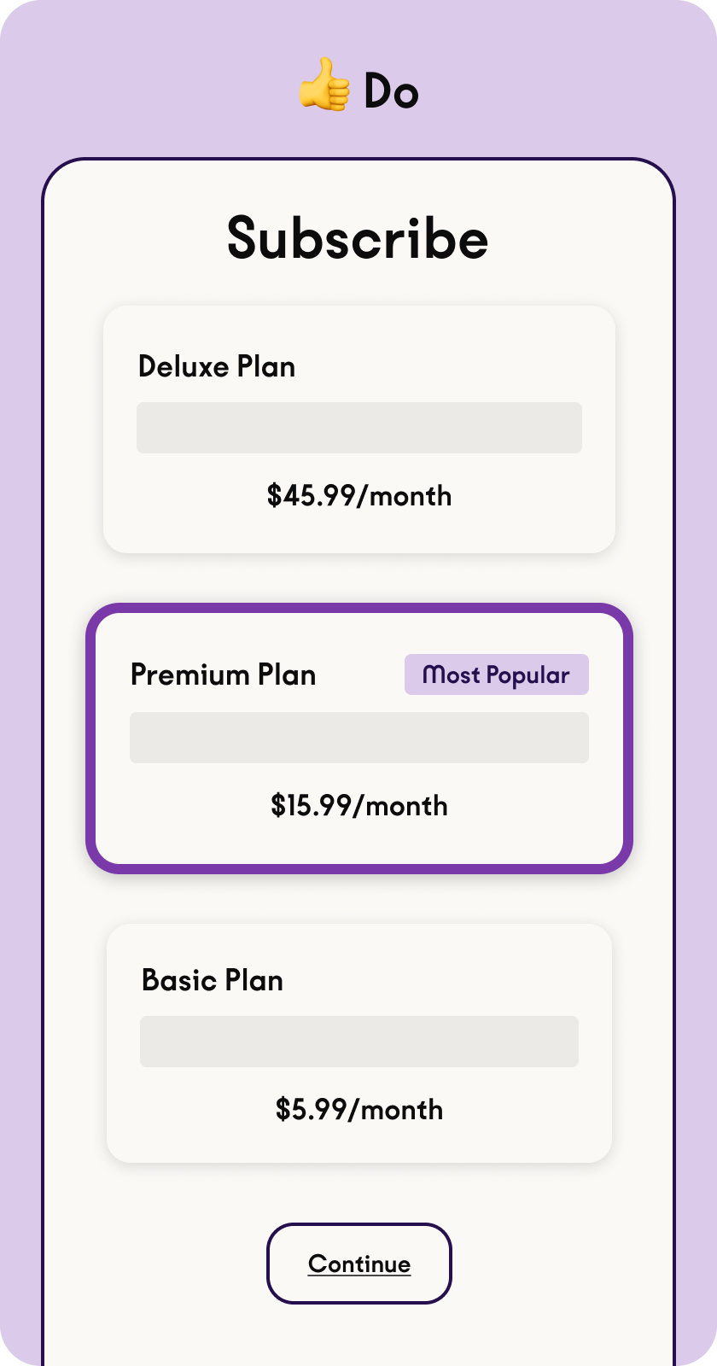Click the gray placeholder bar under Deluxe Plan

(358, 428)
